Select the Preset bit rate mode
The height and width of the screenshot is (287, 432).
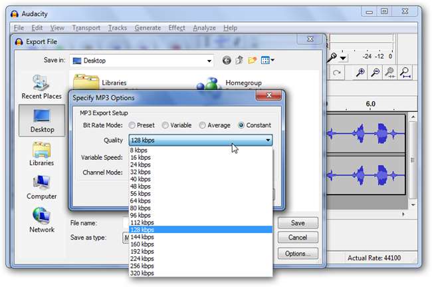(x=133, y=125)
